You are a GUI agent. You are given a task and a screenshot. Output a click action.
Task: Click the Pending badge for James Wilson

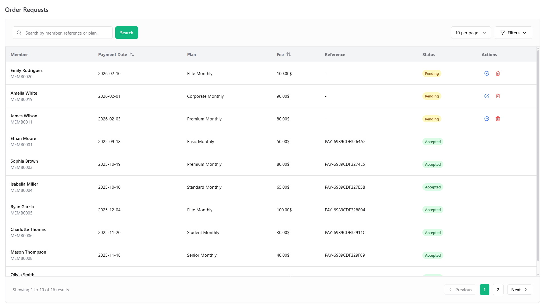(432, 119)
